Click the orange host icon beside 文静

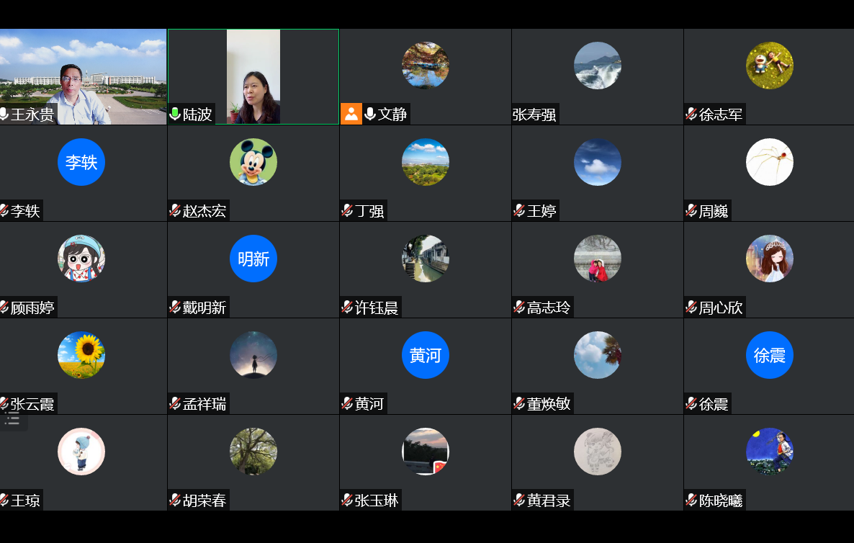[351, 114]
